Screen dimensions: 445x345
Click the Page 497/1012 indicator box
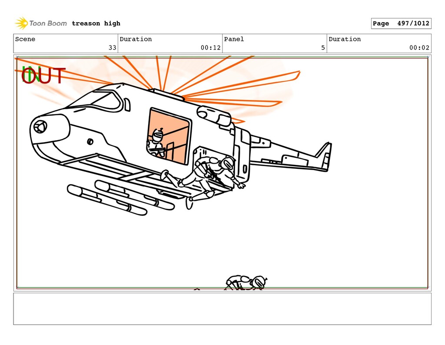point(401,23)
